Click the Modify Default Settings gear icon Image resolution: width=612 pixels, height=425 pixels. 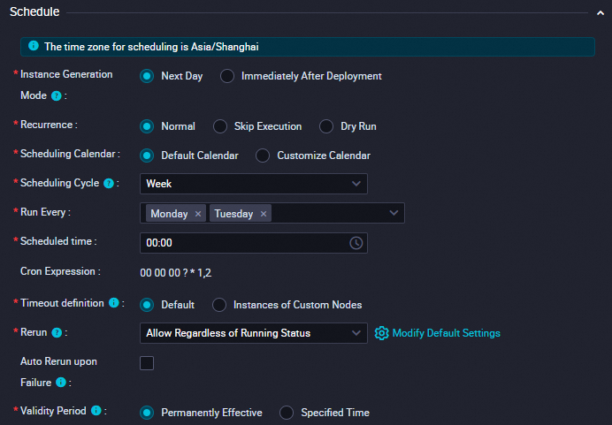(x=382, y=333)
